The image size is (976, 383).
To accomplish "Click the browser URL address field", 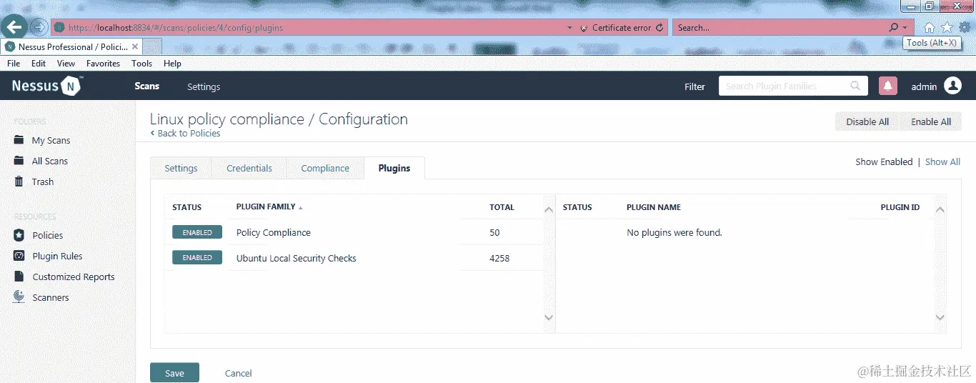I will 307,28.
